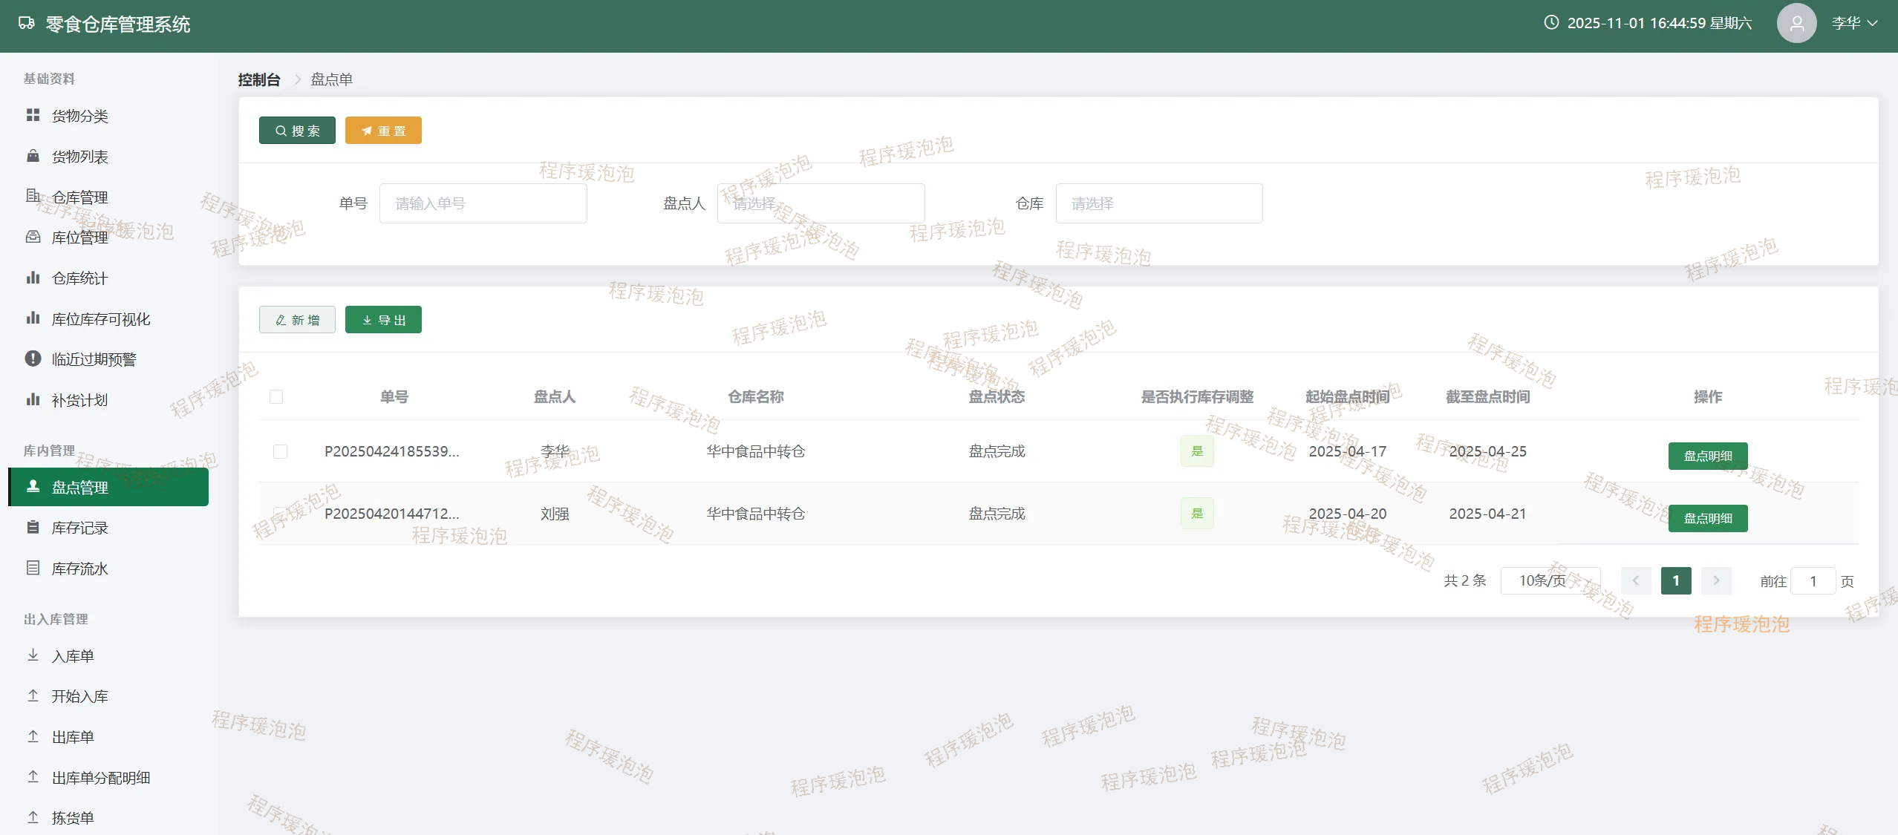Open the 仓库 select dropdown
1898x835 pixels.
pos(1158,203)
